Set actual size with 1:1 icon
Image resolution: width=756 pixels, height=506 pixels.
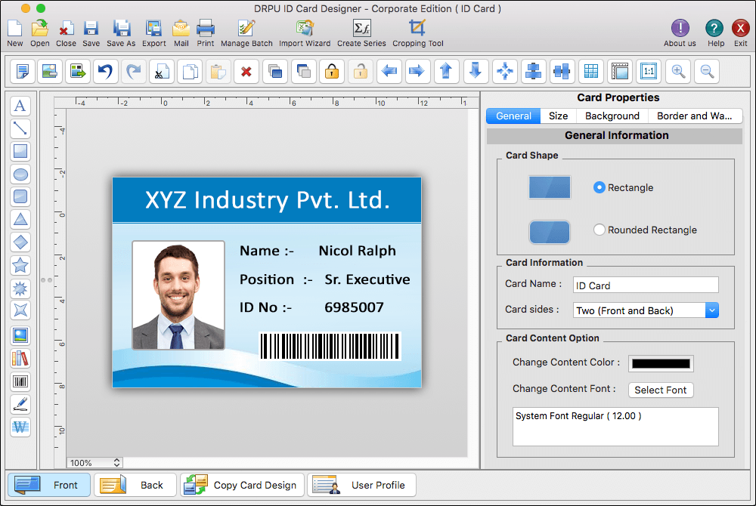(649, 71)
